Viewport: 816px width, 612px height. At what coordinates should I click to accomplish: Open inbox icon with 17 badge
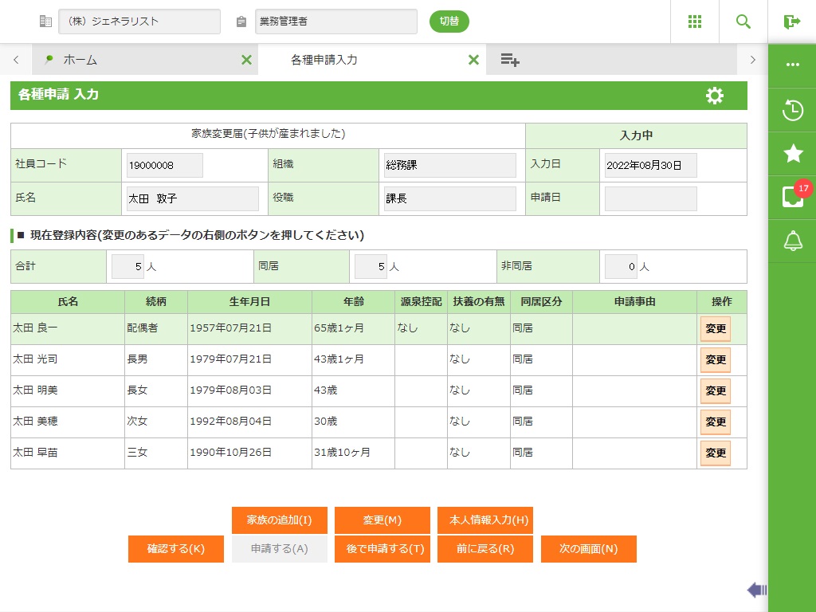tap(792, 198)
